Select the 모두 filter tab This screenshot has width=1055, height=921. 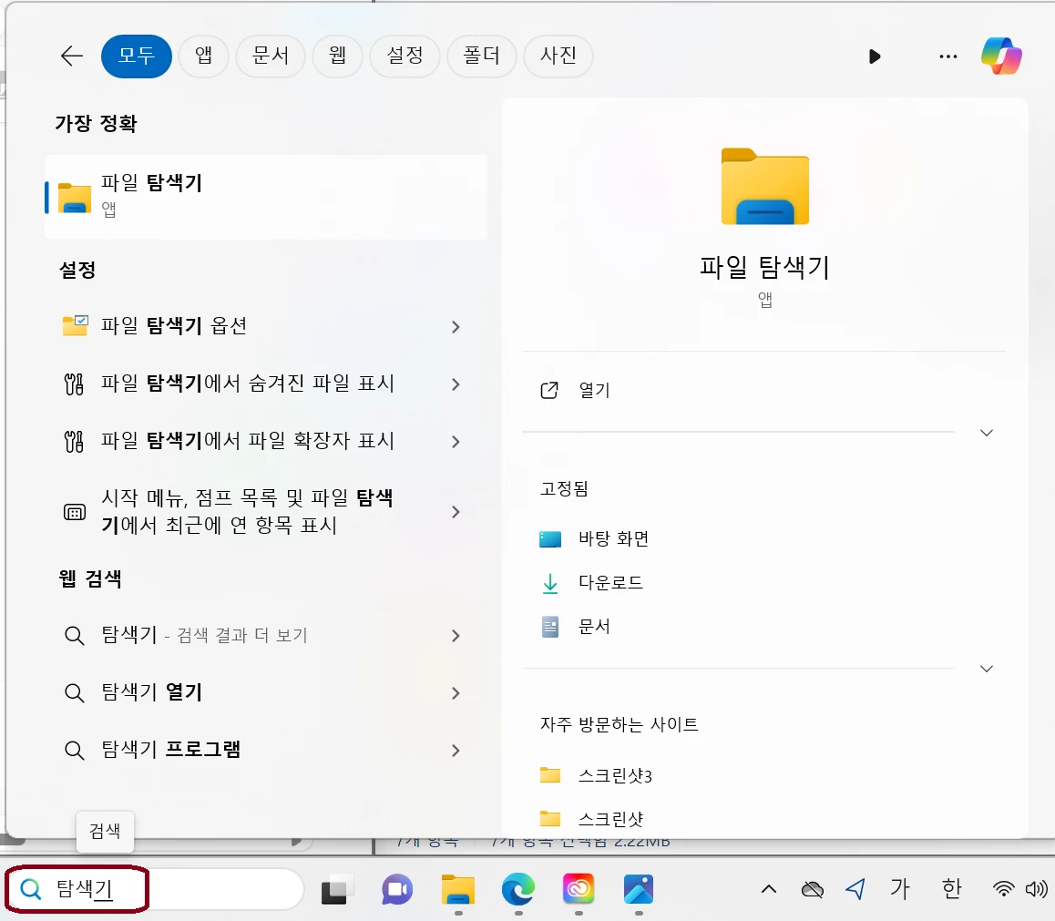137,56
